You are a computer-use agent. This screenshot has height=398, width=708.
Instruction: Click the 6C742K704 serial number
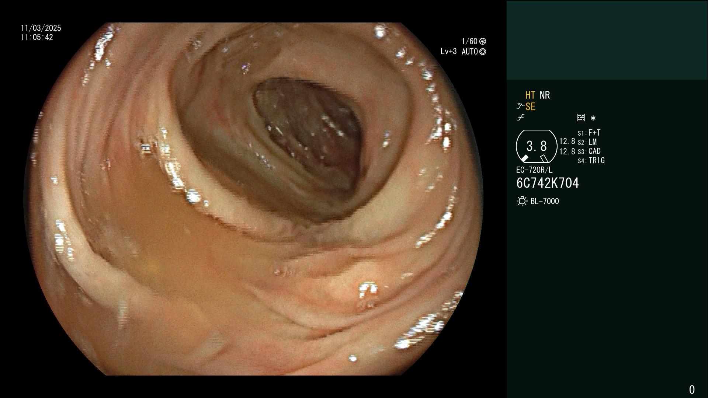point(548,183)
